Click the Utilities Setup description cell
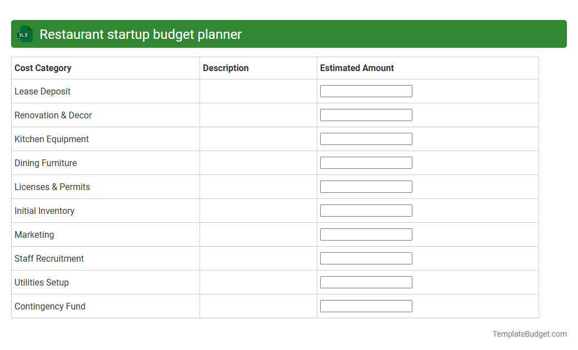The image size is (578, 350). [258, 282]
